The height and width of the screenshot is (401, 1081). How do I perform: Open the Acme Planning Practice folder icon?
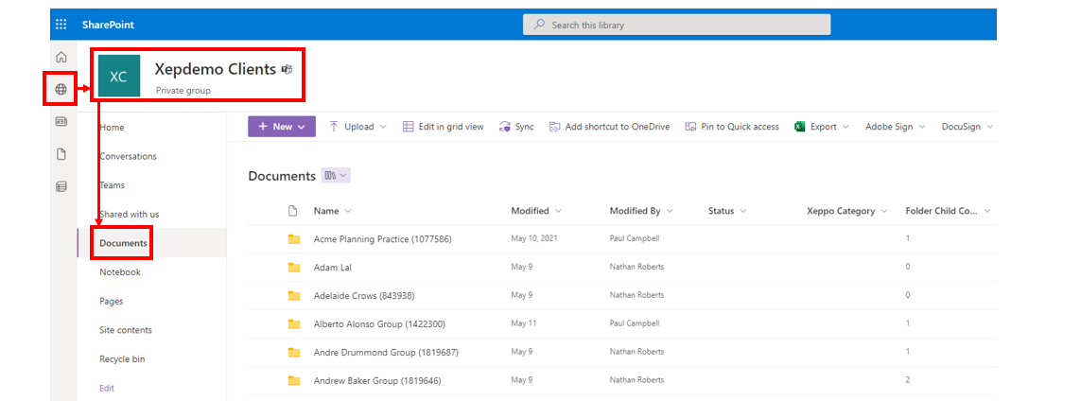[294, 239]
